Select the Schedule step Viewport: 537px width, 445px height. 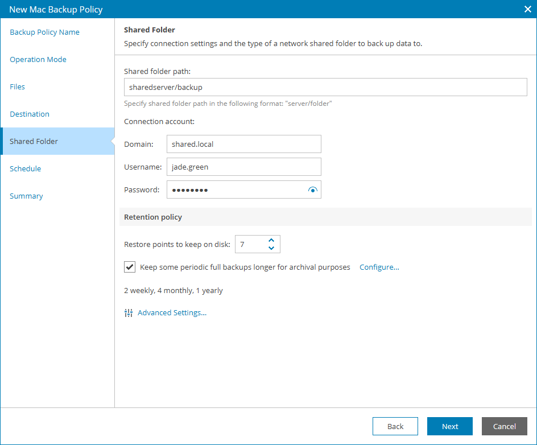[x=26, y=169]
